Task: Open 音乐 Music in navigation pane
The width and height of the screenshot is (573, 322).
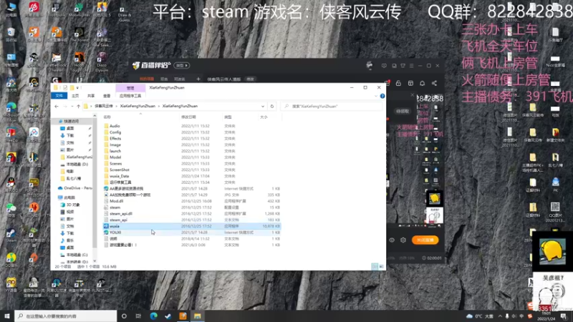Action: tap(67, 240)
